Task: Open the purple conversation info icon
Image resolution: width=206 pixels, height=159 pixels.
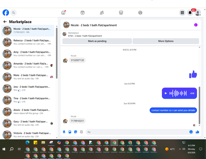Action: tap(196, 25)
